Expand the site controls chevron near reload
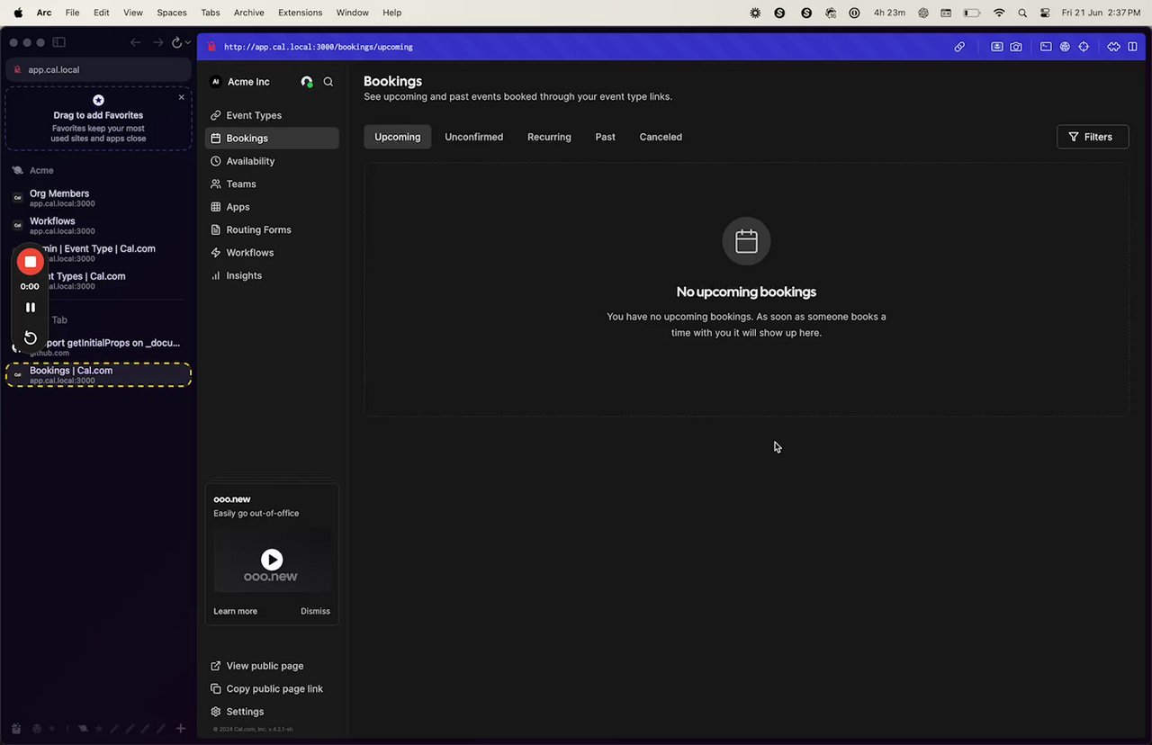Screen dimensions: 1152x745 188,42
